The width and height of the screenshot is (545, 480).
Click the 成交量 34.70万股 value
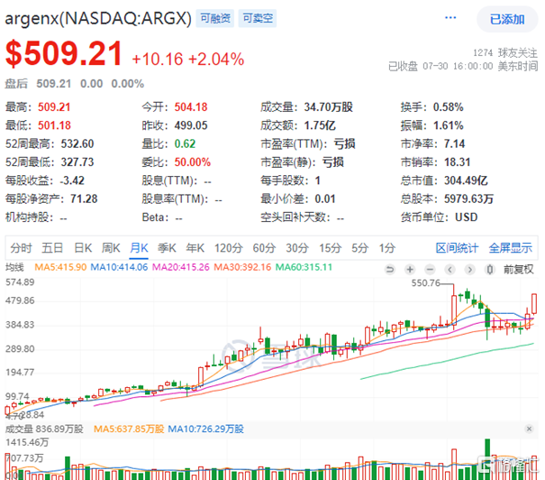tap(329, 107)
